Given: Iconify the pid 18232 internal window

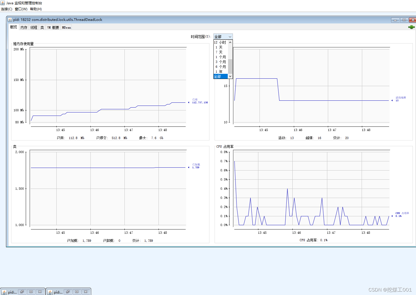Looking at the screenshot, I should [x=395, y=20].
